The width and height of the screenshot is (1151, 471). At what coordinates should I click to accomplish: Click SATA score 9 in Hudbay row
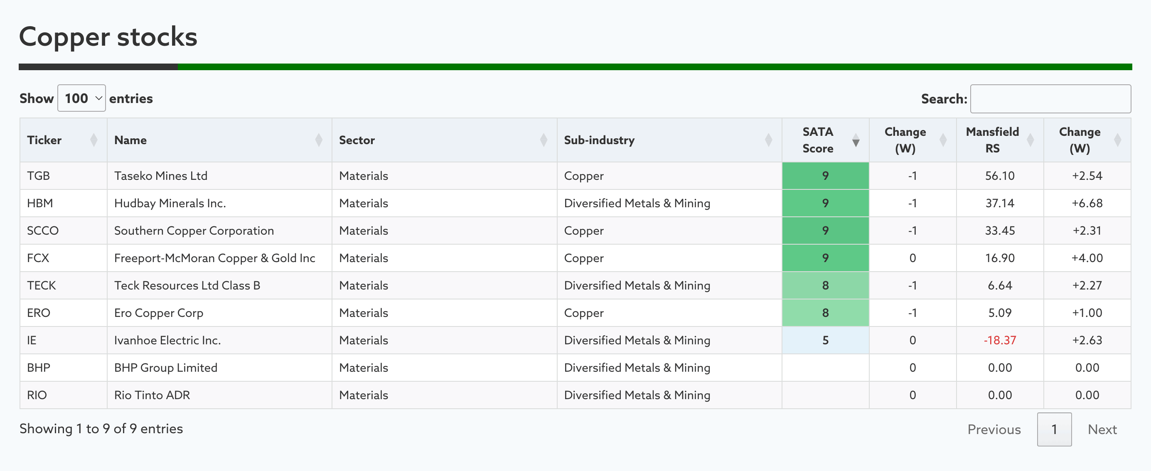(825, 203)
